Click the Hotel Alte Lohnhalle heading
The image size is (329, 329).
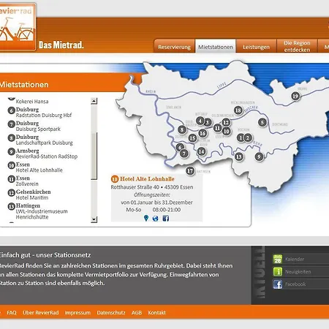click(x=147, y=179)
